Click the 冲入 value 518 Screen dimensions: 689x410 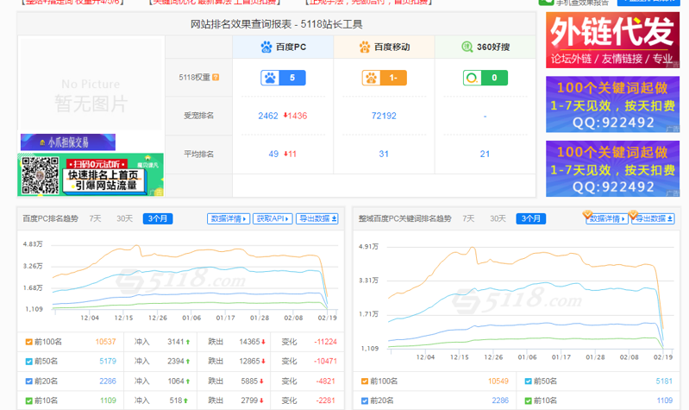(x=176, y=401)
